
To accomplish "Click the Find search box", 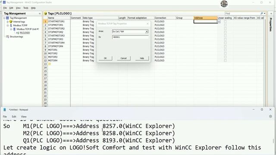I will (x=242, y=13).
